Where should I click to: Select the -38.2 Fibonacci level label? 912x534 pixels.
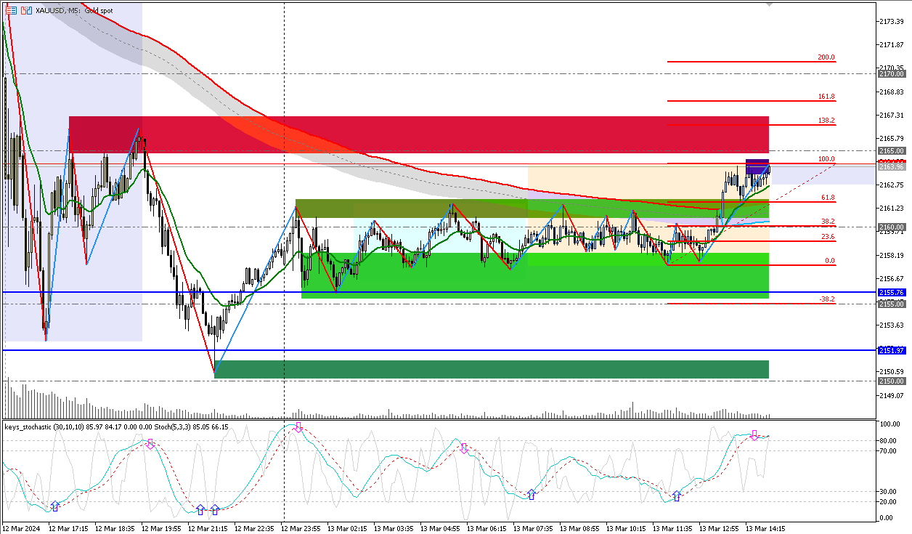click(826, 299)
